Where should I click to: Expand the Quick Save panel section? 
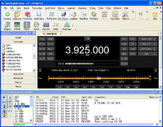18,74
